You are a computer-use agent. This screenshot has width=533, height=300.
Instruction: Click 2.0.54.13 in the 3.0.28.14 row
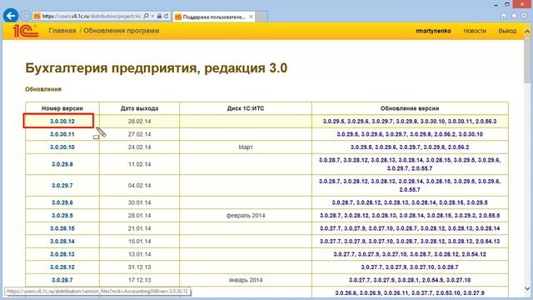(x=487, y=242)
